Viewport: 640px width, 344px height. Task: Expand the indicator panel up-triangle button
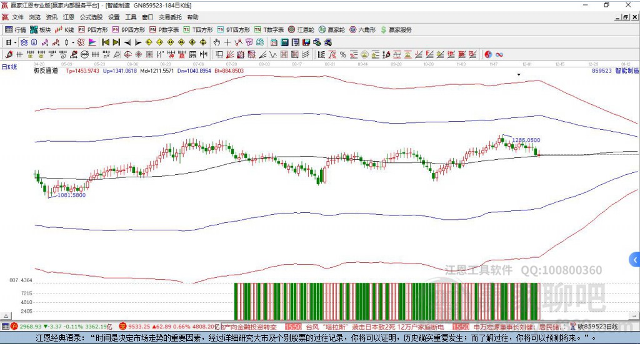pyautogui.click(x=6, y=316)
